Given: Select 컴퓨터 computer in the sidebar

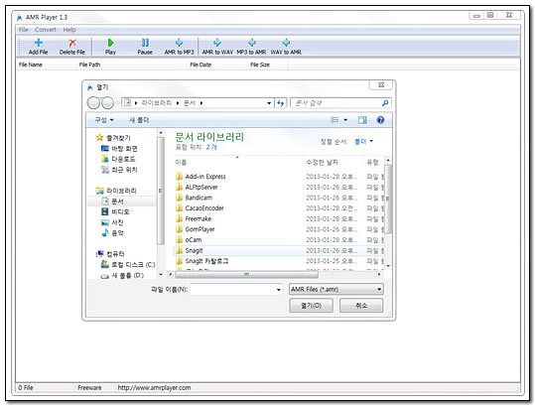Looking at the screenshot, I should (x=110, y=254).
